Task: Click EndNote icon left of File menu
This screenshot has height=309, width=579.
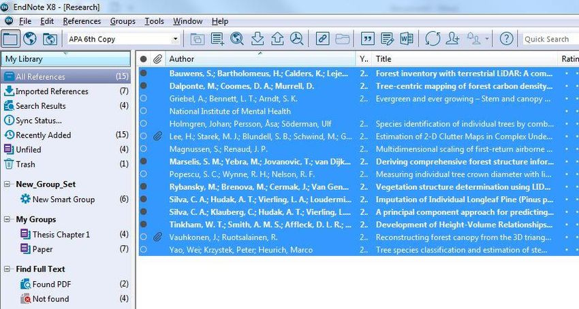Action: pyautogui.click(x=9, y=21)
